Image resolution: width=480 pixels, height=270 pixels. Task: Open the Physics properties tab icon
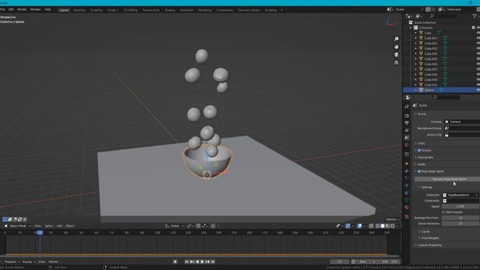click(x=406, y=185)
